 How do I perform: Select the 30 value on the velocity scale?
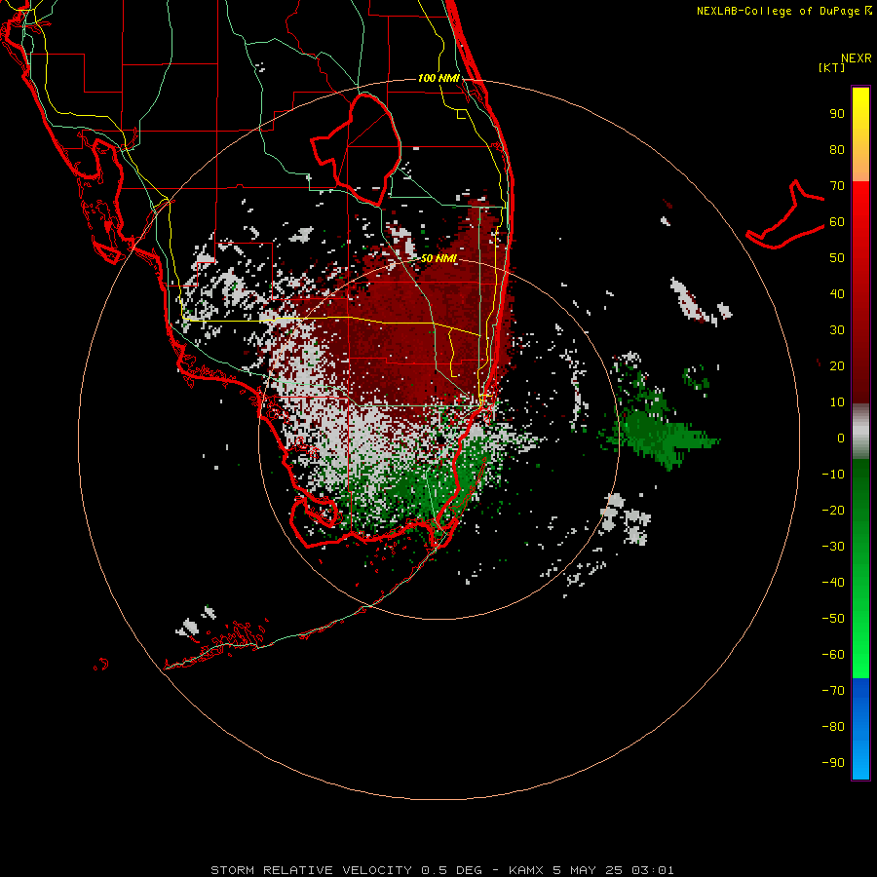[x=837, y=330]
